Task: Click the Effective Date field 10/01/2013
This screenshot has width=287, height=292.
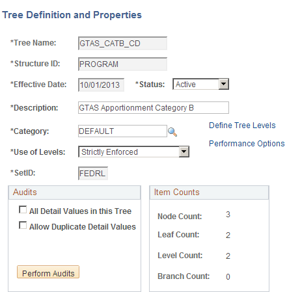Action: pos(101,85)
